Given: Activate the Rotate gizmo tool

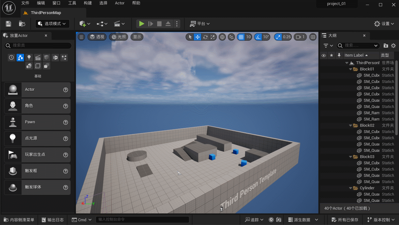Looking at the screenshot, I should pos(205,37).
